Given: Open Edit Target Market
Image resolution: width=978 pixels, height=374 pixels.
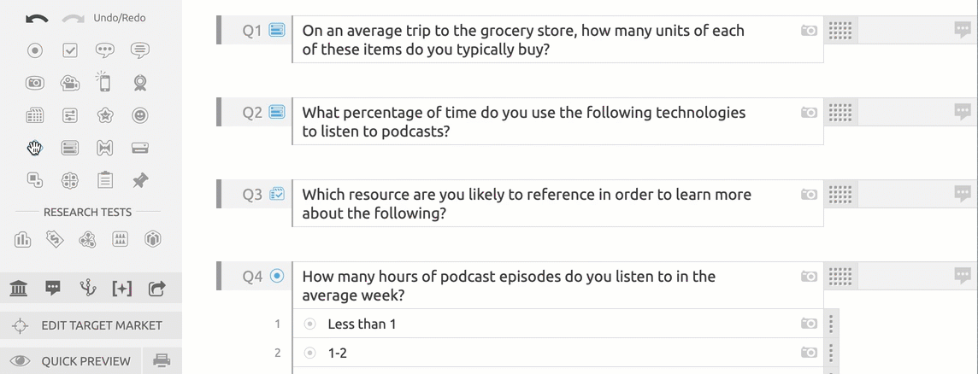Looking at the screenshot, I should [91, 325].
